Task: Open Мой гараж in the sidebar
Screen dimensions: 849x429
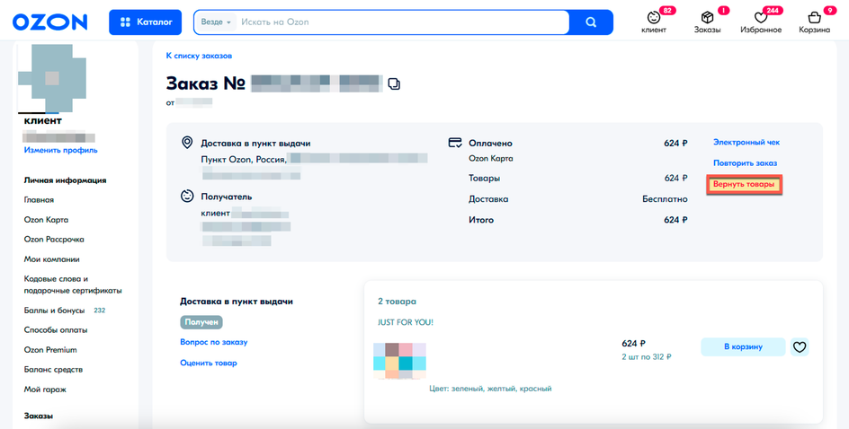Action: (x=46, y=390)
